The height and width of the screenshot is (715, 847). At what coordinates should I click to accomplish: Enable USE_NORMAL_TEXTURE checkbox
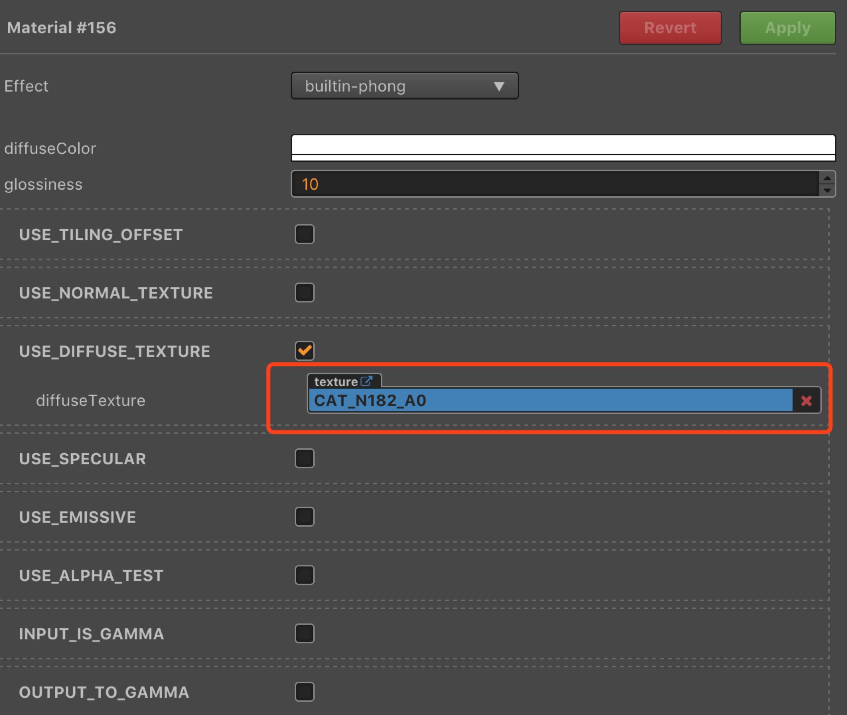tap(304, 292)
